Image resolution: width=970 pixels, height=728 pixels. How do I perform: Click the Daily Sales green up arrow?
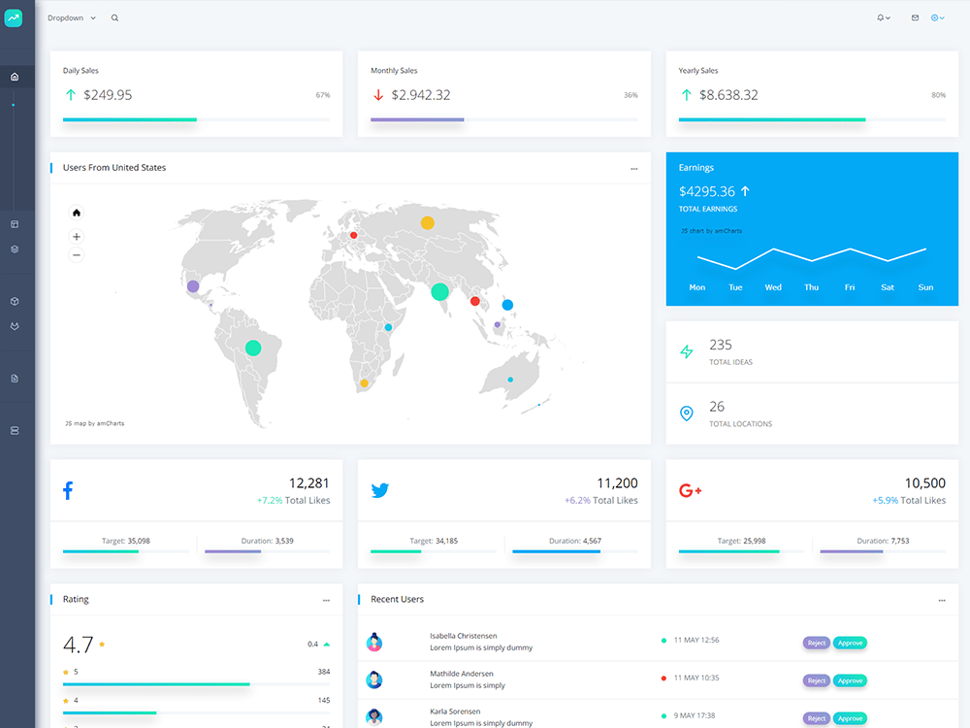point(71,95)
